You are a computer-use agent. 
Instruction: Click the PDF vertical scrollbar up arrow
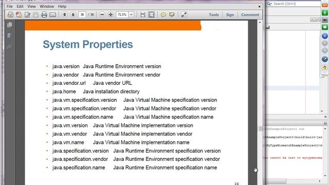pyautogui.click(x=260, y=22)
